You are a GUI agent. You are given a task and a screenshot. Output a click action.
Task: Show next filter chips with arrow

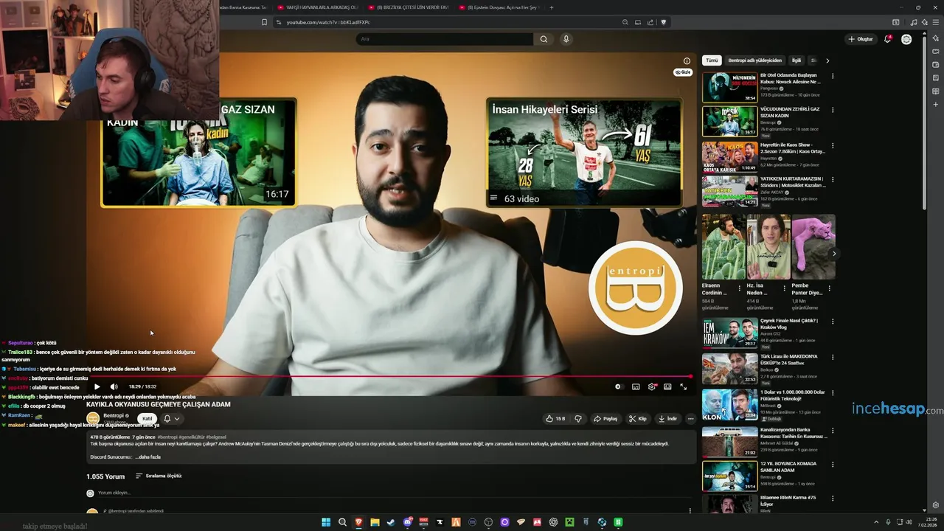pyautogui.click(x=827, y=60)
